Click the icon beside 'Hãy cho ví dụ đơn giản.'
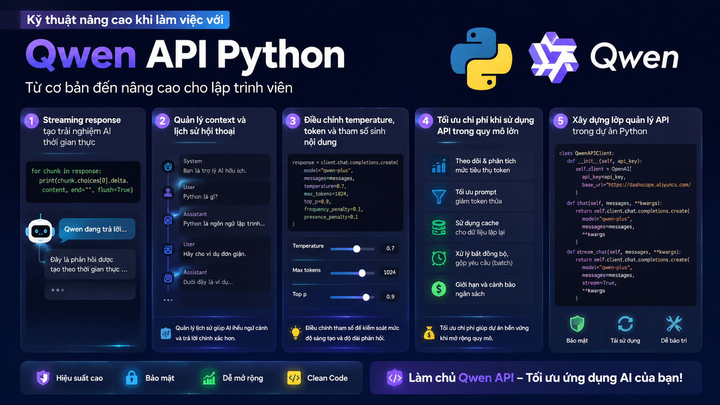720x405 pixels. (168, 250)
